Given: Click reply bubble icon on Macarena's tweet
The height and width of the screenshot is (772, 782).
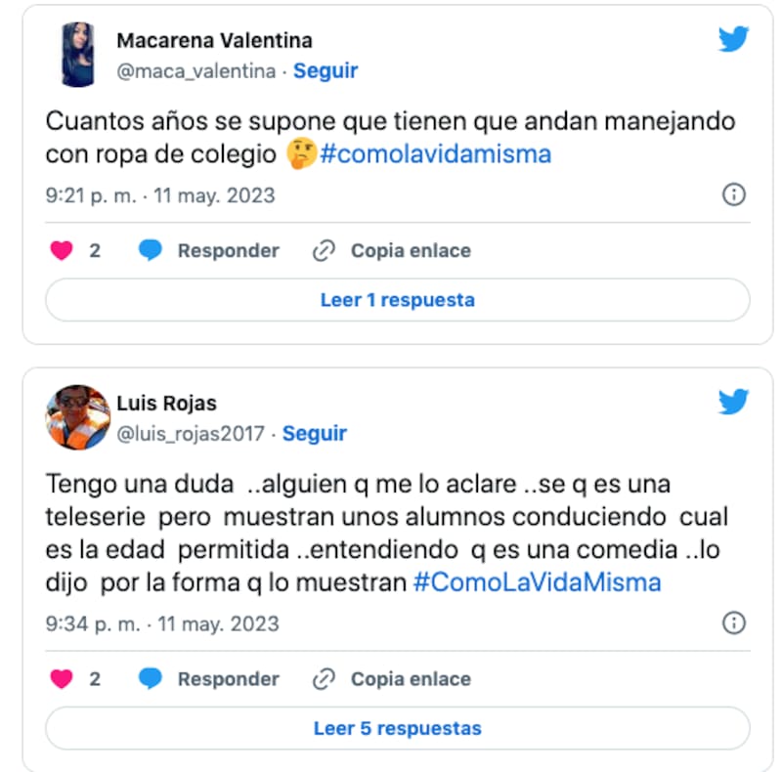Looking at the screenshot, I should click(150, 251).
